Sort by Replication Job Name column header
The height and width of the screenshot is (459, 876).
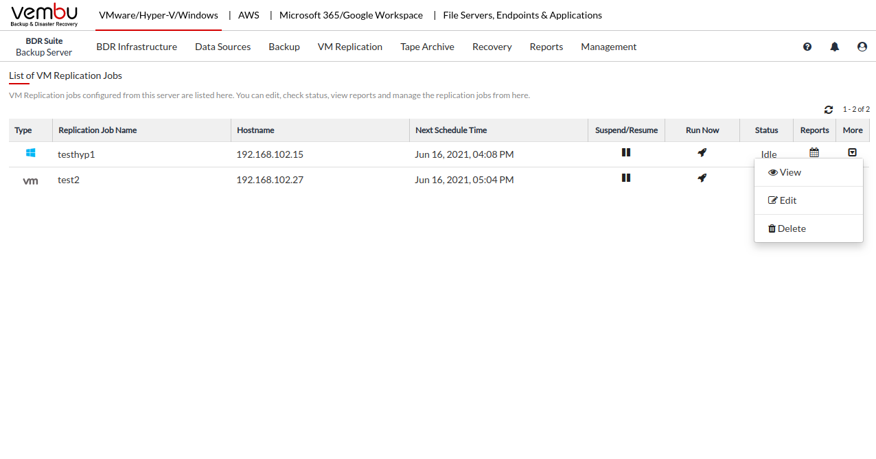pyautogui.click(x=97, y=130)
